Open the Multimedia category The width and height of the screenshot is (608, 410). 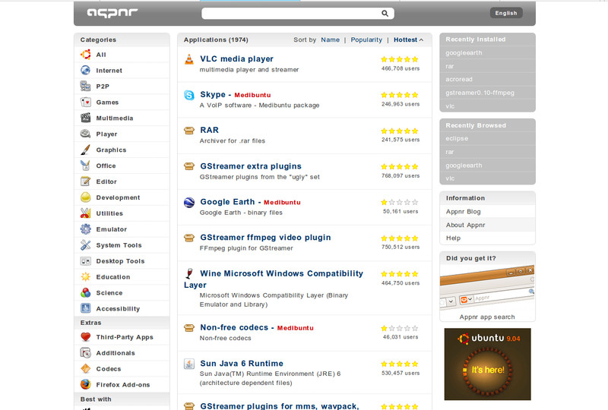click(115, 118)
